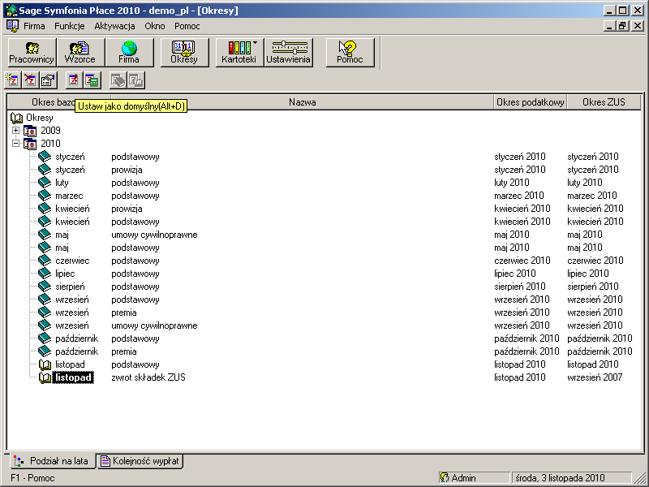Click the set as default period icon
Viewport: 649px width, 487px height.
coord(73,80)
